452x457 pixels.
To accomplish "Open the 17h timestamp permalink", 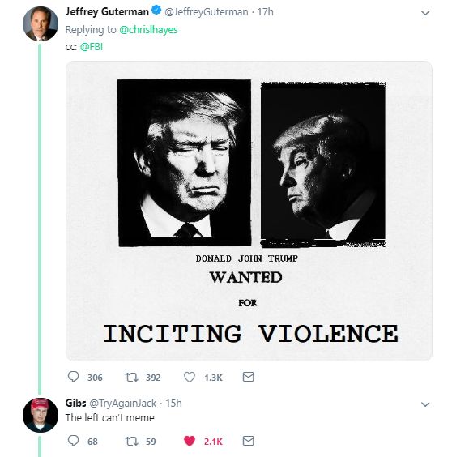I will pyautogui.click(x=265, y=12).
